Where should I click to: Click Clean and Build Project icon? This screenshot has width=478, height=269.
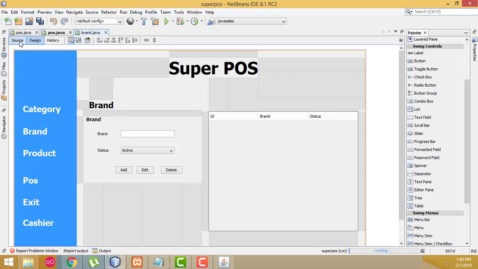[155, 21]
